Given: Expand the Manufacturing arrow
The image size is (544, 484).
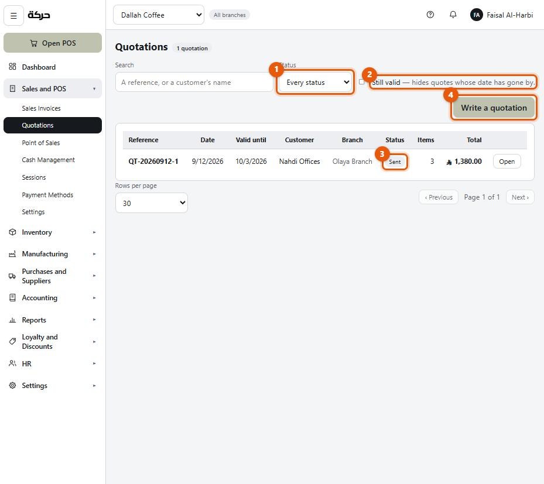Looking at the screenshot, I should (94, 254).
